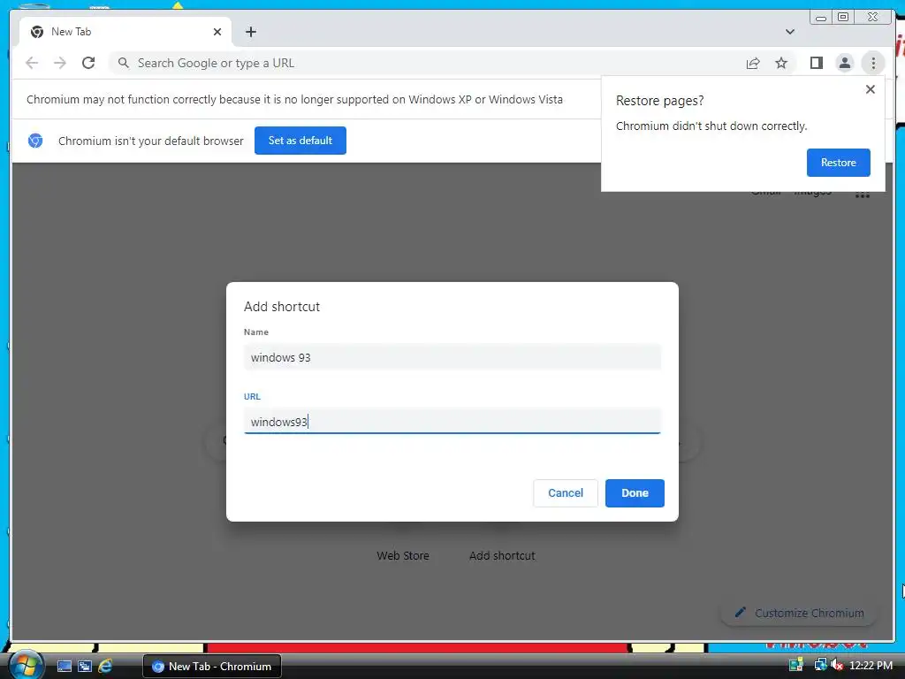Reload the page with the refresh icon
This screenshot has width=905, height=679.
coord(88,63)
